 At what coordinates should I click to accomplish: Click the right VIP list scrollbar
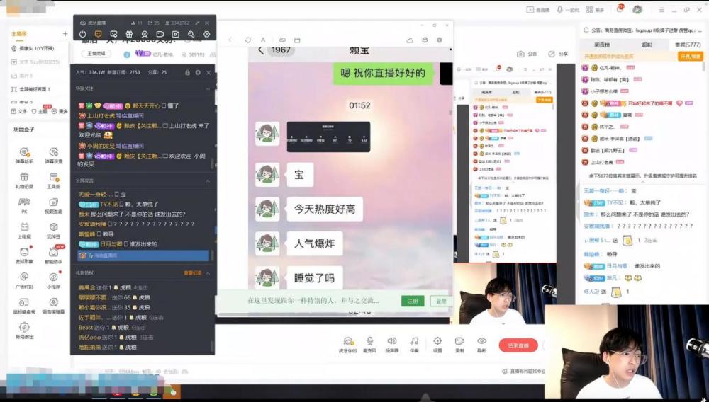703,67
